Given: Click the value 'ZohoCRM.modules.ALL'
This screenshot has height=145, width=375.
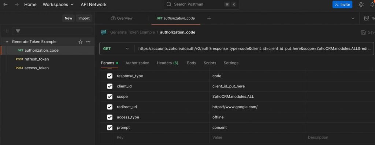Looking at the screenshot, I should click(x=233, y=97).
